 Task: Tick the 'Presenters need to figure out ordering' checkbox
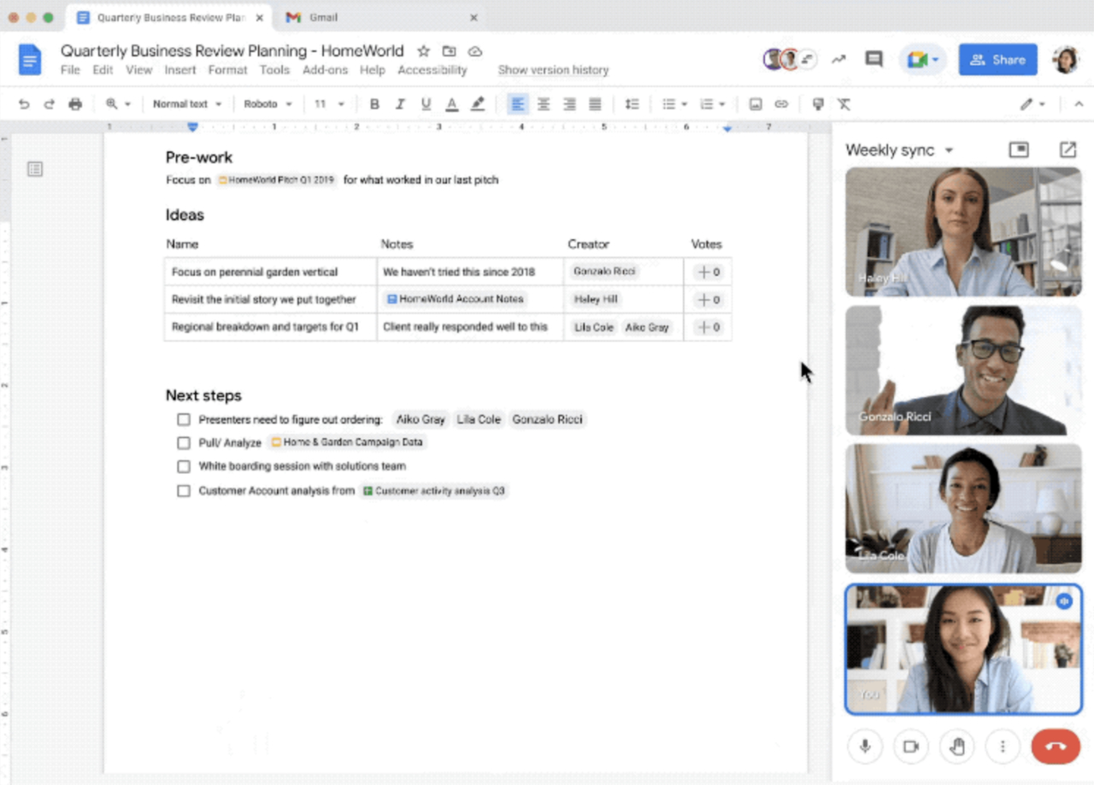click(x=183, y=419)
